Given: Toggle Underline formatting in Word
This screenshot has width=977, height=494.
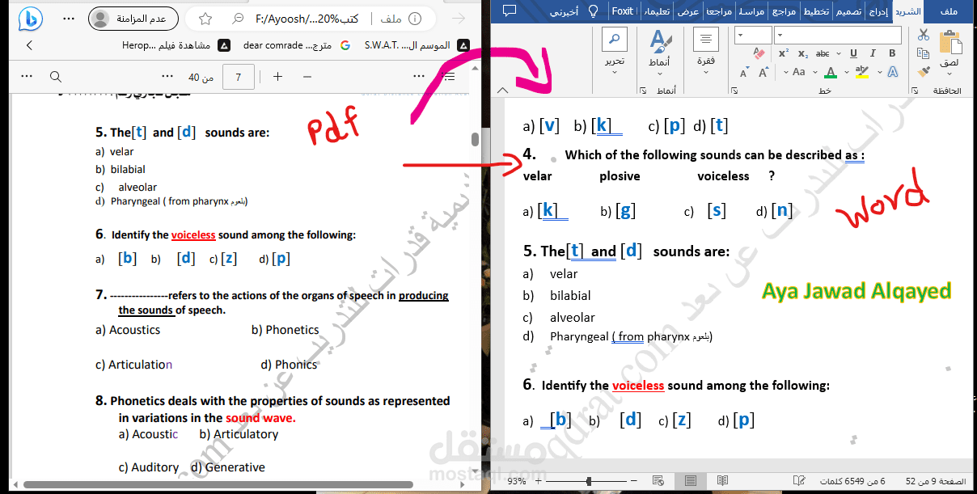Looking at the screenshot, I should 853,53.
